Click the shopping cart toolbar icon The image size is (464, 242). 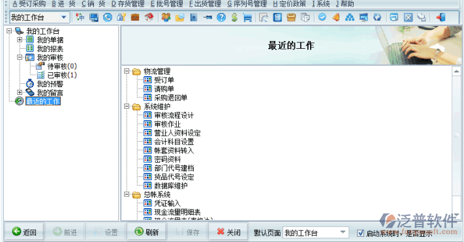(x=247, y=18)
